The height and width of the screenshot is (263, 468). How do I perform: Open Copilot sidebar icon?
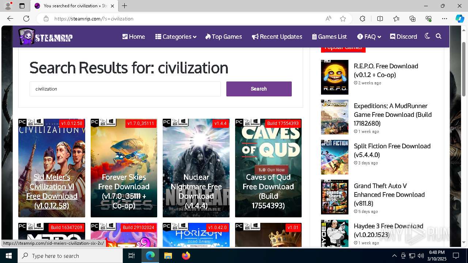click(x=460, y=19)
